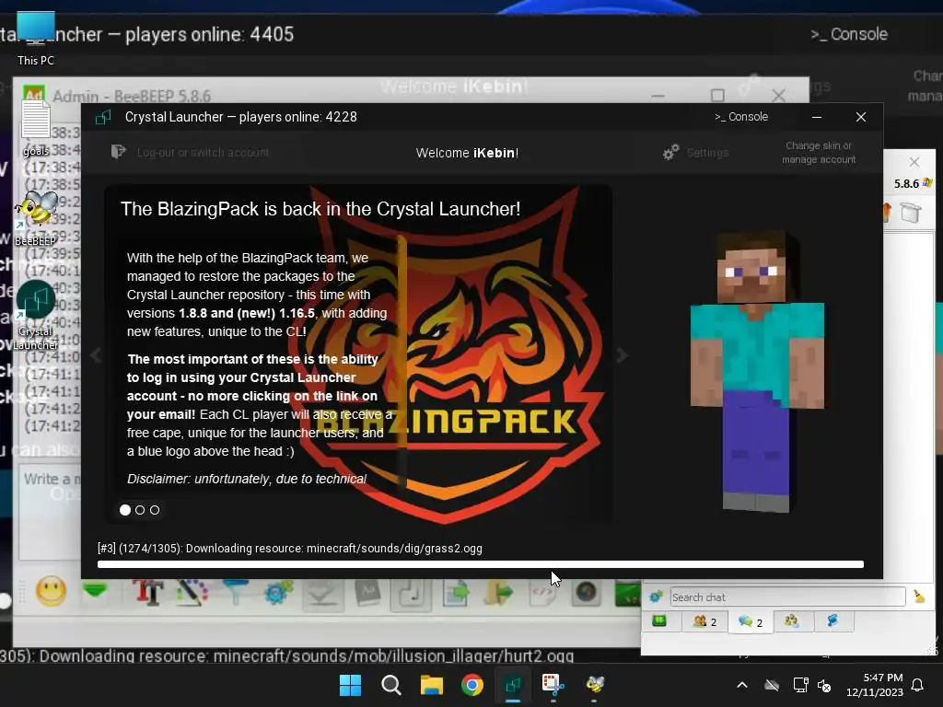
Task: Switch to BeeBEEP blue arrows tab
Action: 833,621
